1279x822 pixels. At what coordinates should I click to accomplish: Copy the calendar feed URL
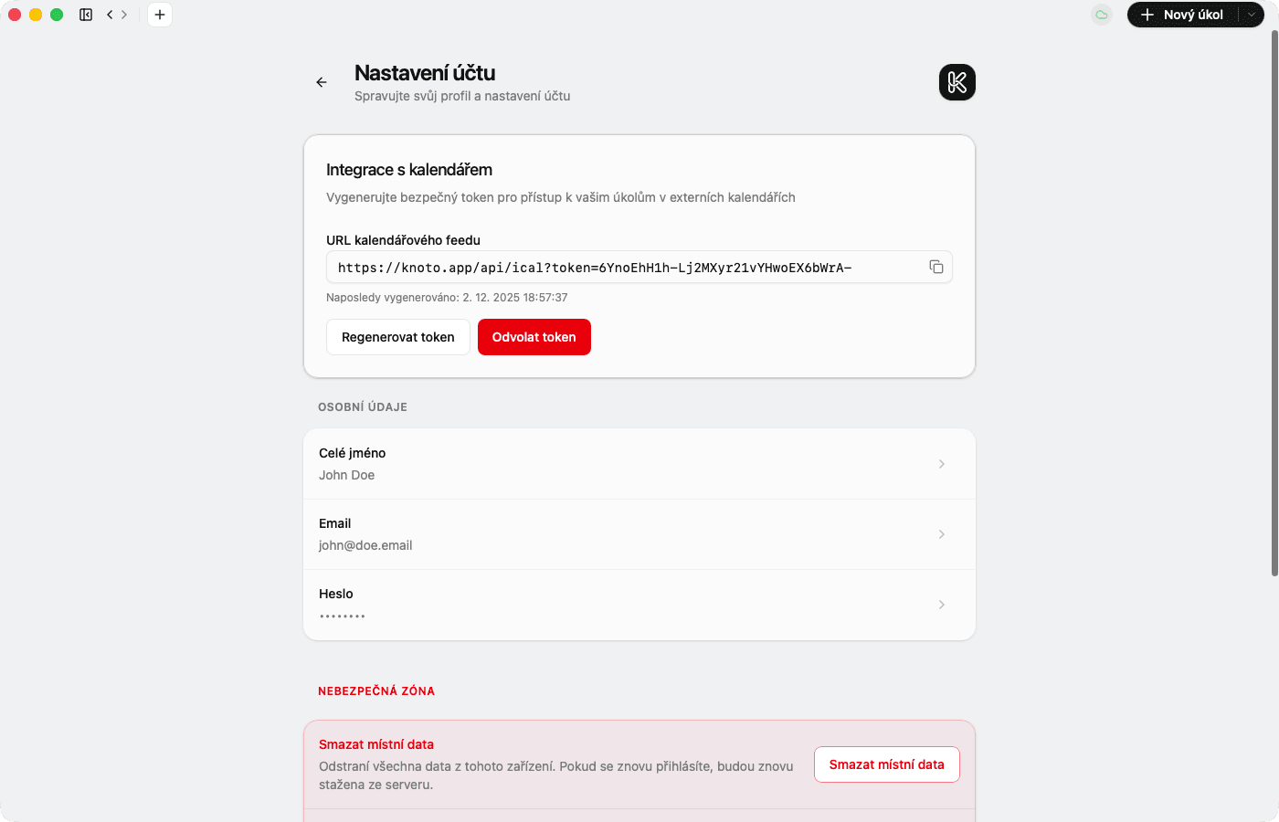(x=936, y=267)
